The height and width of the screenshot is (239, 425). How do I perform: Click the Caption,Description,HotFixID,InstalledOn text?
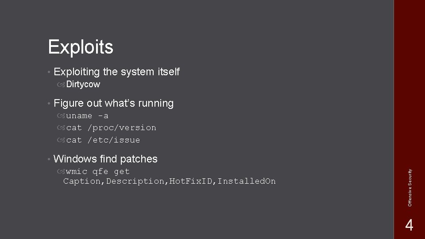click(170, 181)
